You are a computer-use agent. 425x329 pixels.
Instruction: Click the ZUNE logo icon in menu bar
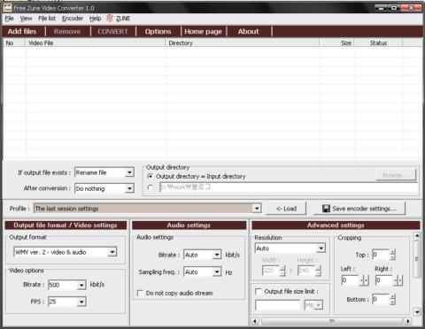coord(110,19)
